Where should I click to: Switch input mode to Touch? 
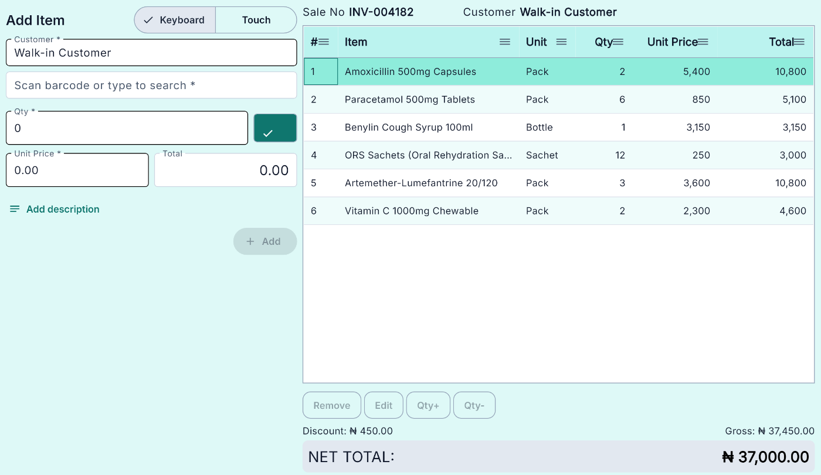pos(256,20)
